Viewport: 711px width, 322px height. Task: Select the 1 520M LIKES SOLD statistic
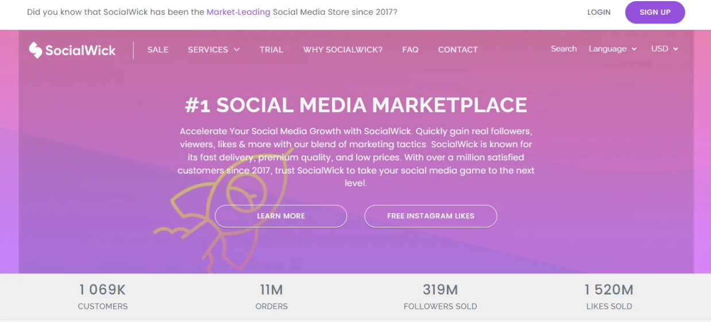pos(609,297)
